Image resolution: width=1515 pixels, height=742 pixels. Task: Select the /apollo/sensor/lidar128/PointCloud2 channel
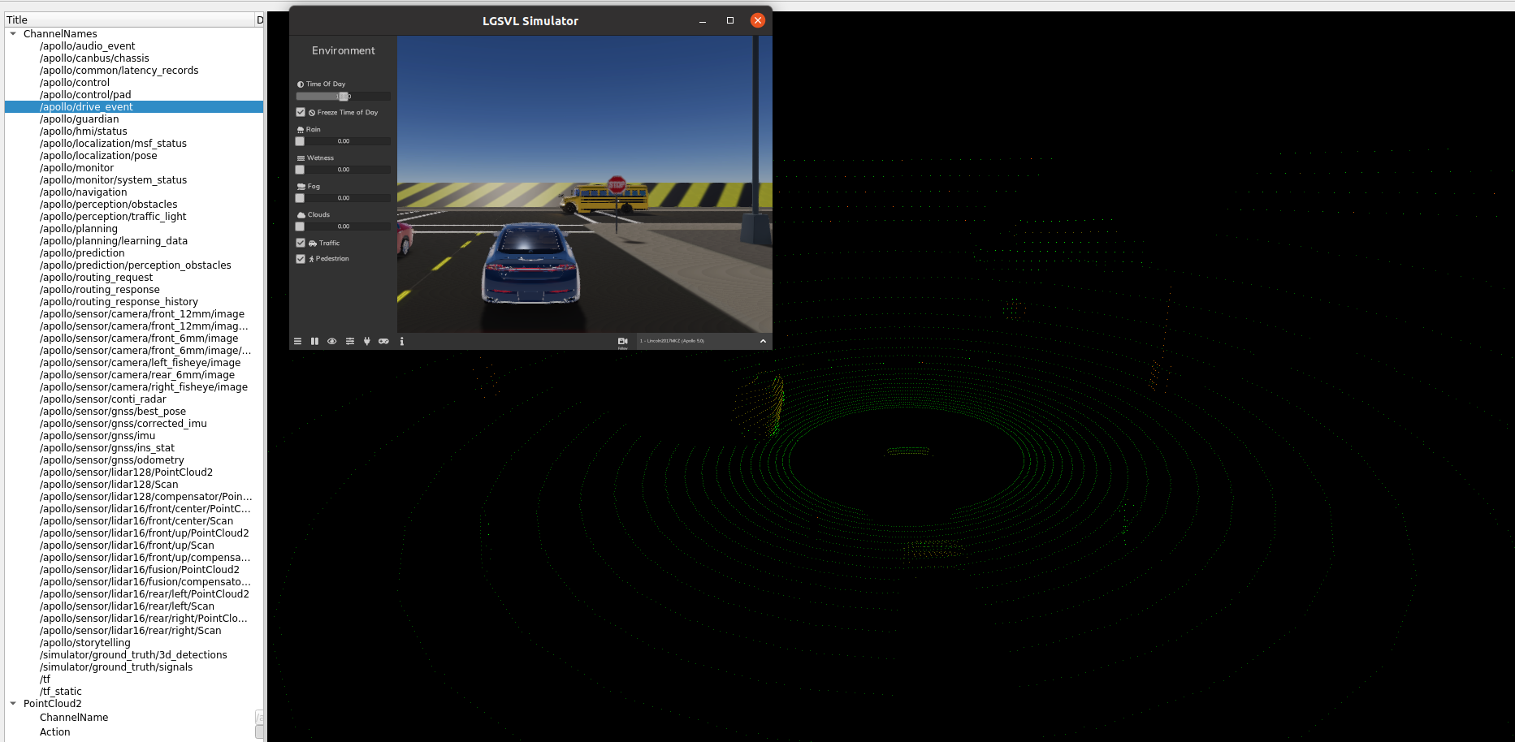click(x=126, y=472)
